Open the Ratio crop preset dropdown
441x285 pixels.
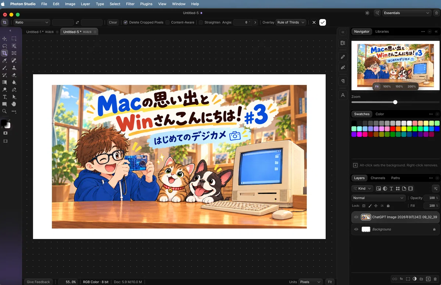pos(32,22)
